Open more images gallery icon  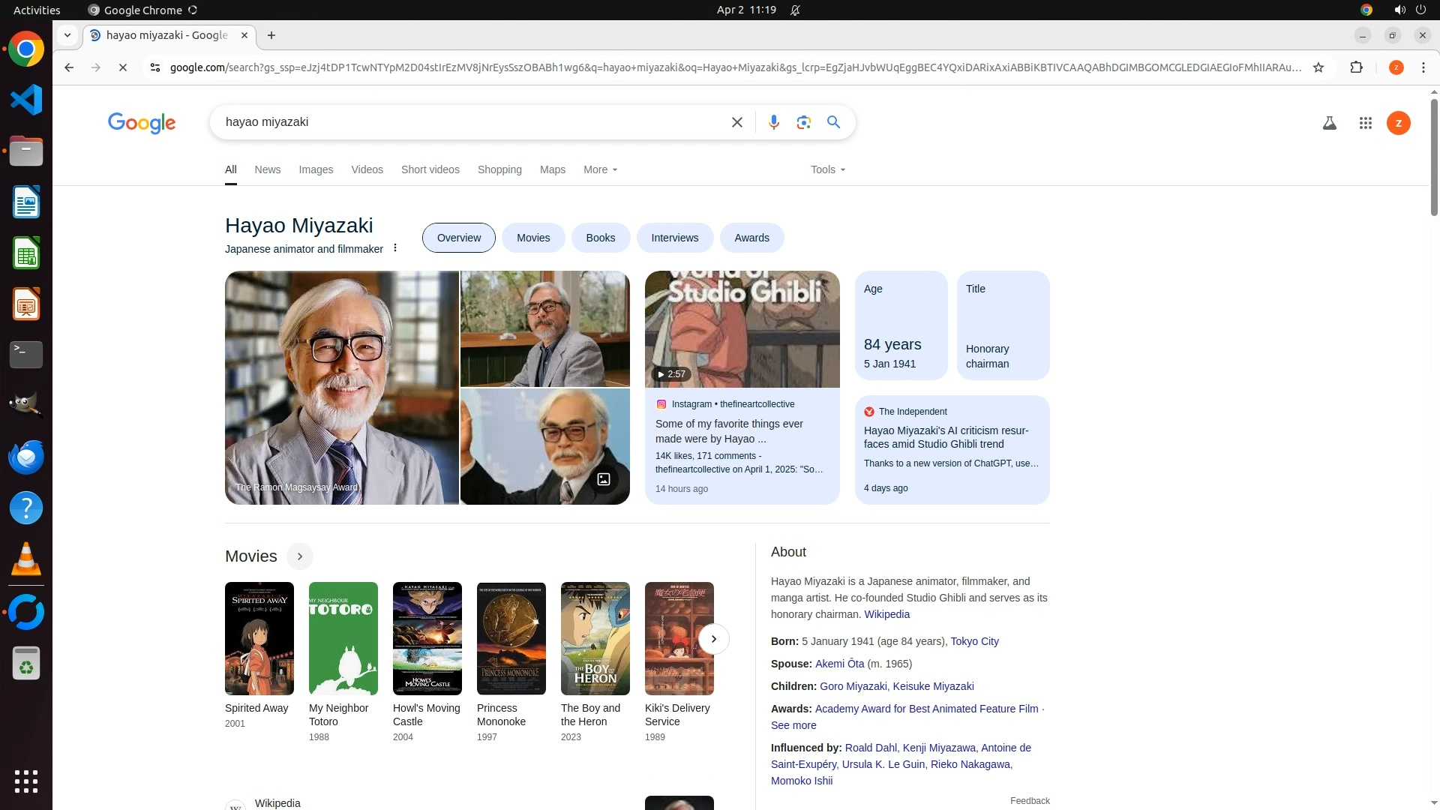click(603, 478)
